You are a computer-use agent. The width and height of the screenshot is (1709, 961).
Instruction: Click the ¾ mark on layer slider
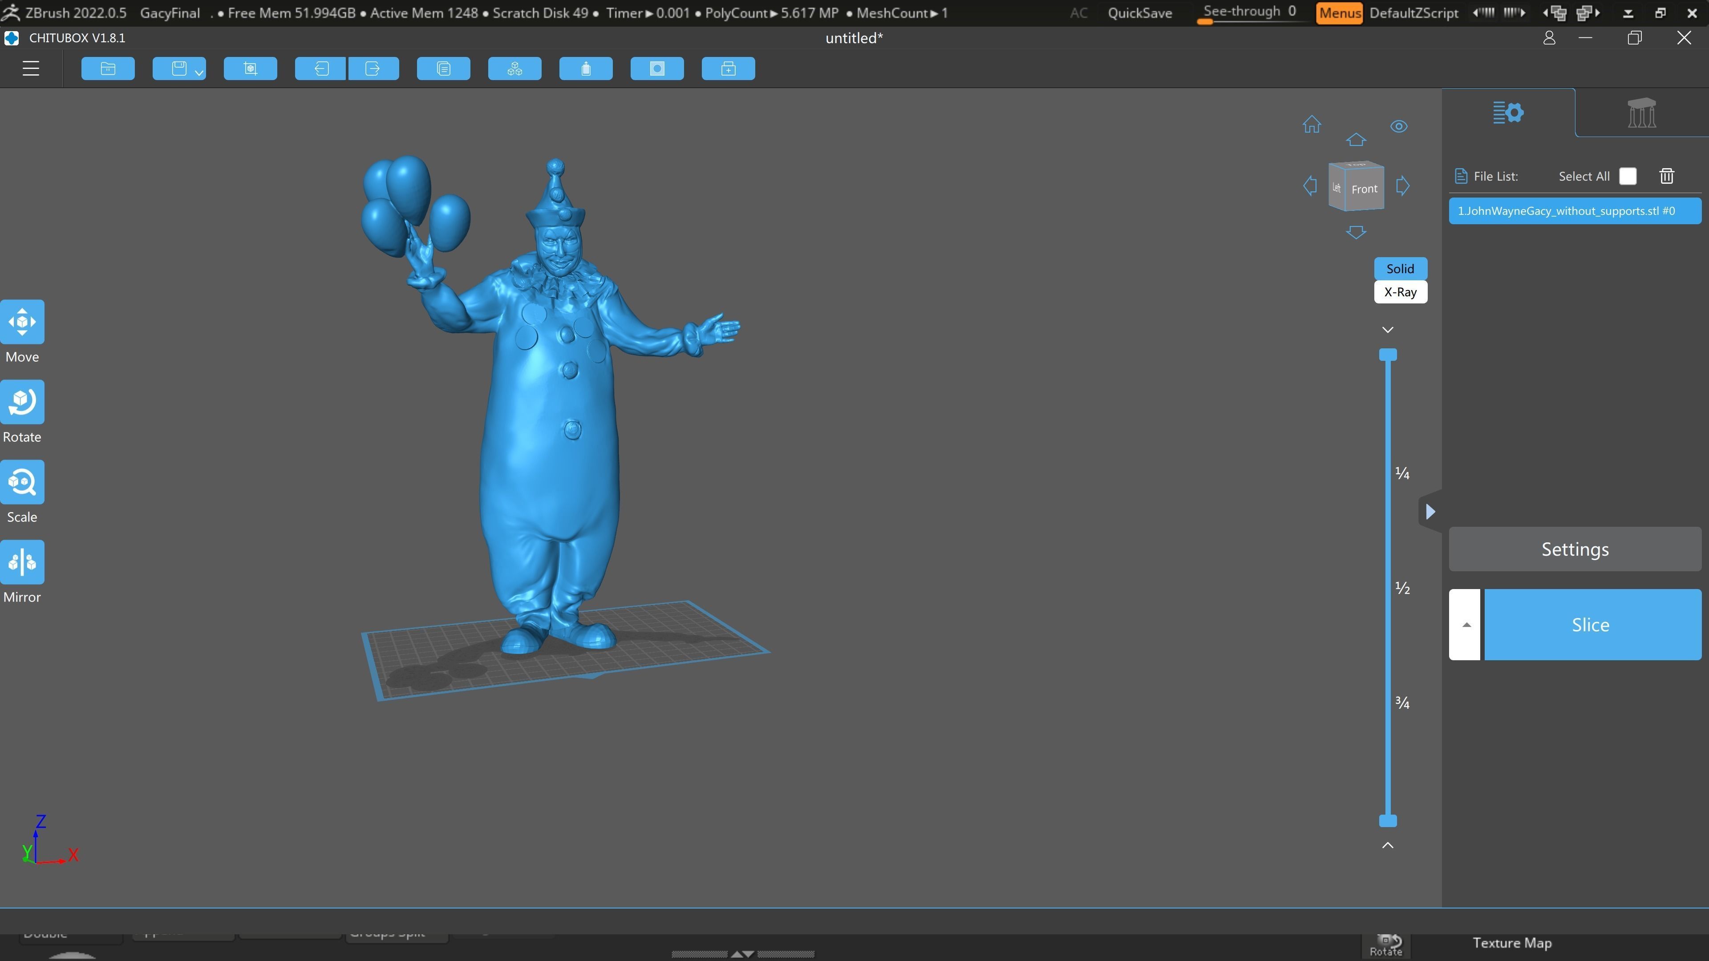click(x=1402, y=703)
